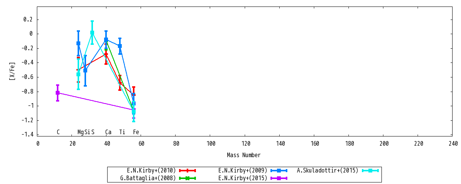Click the green G.Battaglia+(2008) legend marker
Image resolution: width=461 pixels, height=184 pixels.
(187, 178)
